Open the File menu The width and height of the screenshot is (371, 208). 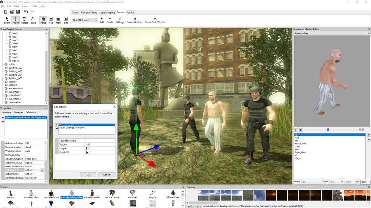[3, 6]
